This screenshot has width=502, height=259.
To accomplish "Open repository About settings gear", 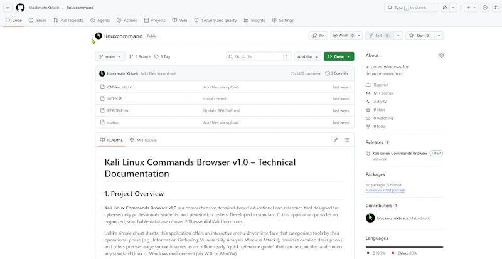I will point(441,55).
